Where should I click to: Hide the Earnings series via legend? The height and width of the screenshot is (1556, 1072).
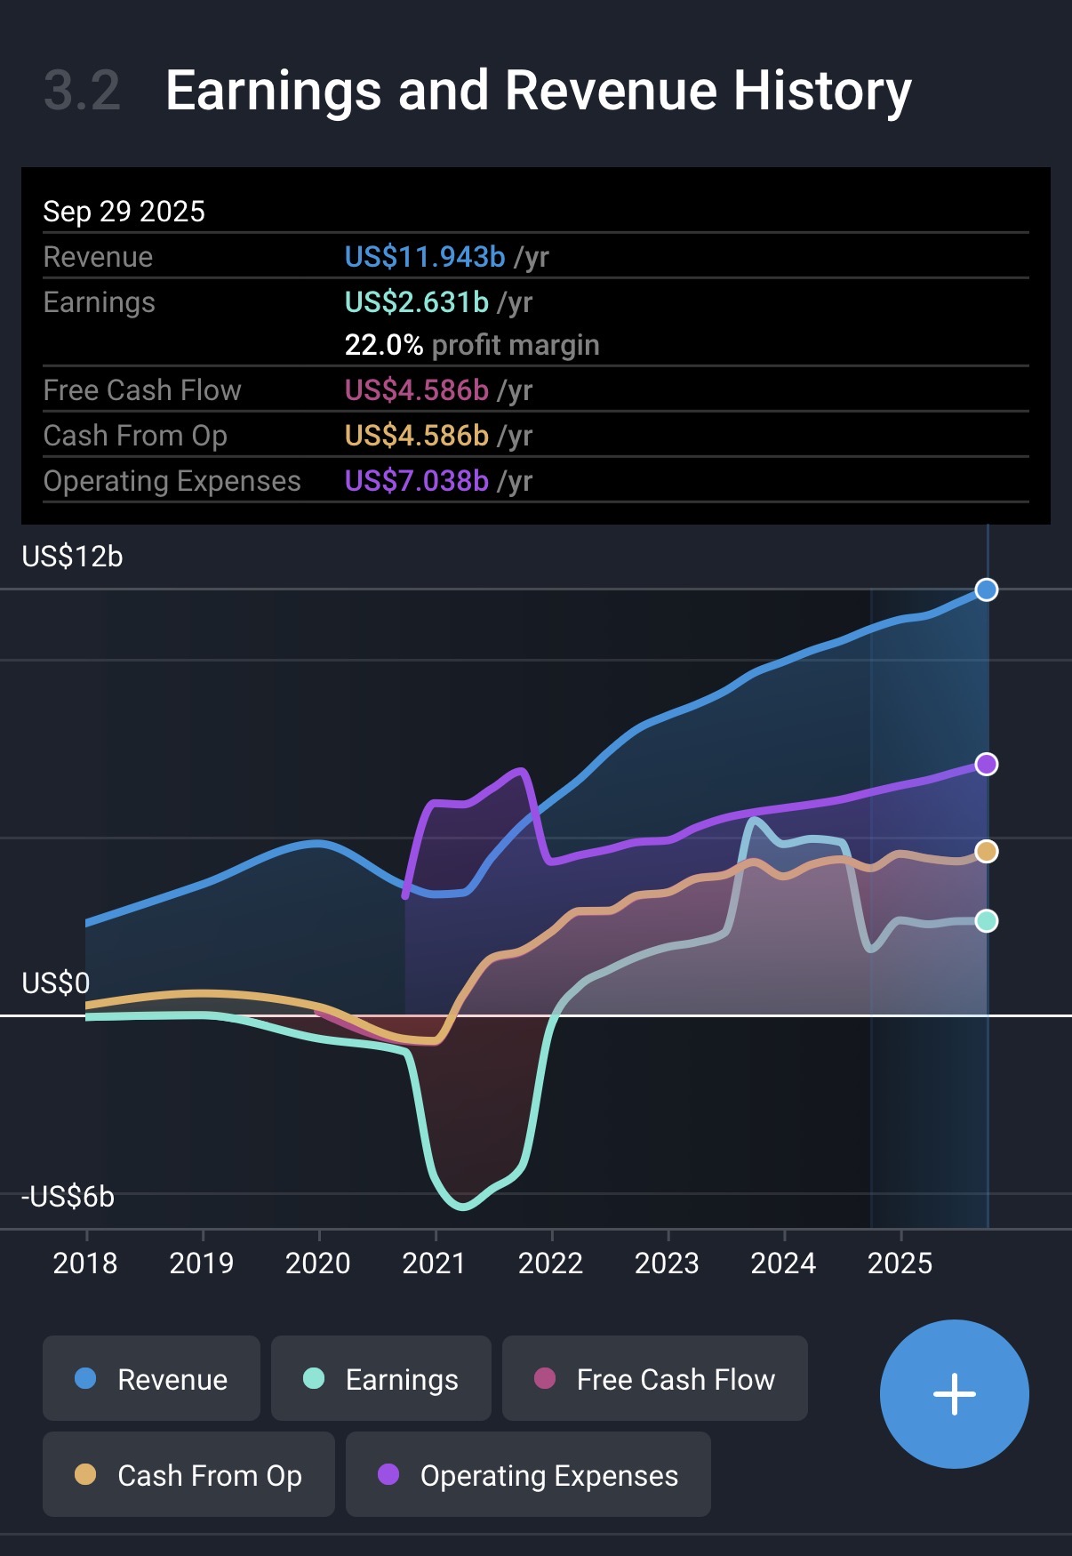point(380,1378)
